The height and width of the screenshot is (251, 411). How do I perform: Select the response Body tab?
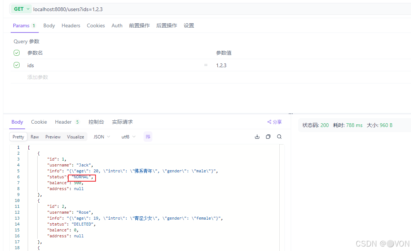tap(17, 122)
